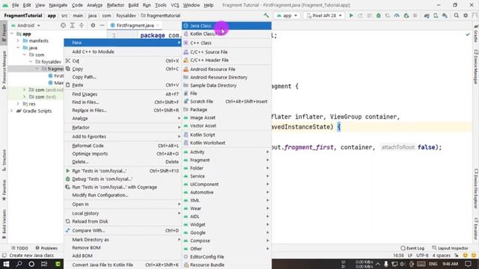Image resolution: width=479 pixels, height=269 pixels.
Task: Click the Hide project panel minus icon
Action: [102, 25]
